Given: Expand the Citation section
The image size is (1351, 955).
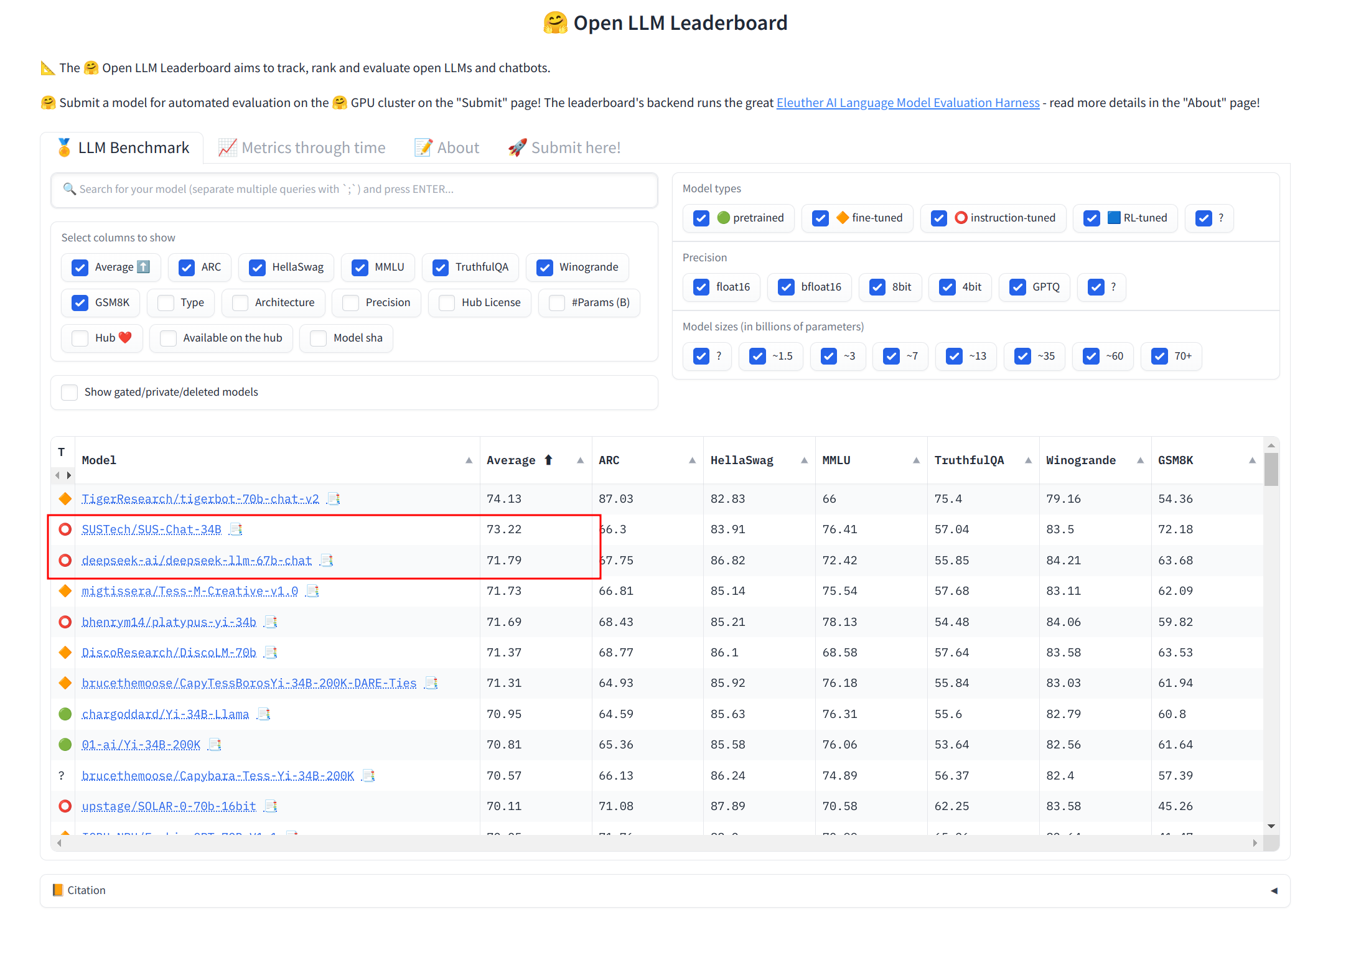Looking at the screenshot, I should click(x=665, y=891).
